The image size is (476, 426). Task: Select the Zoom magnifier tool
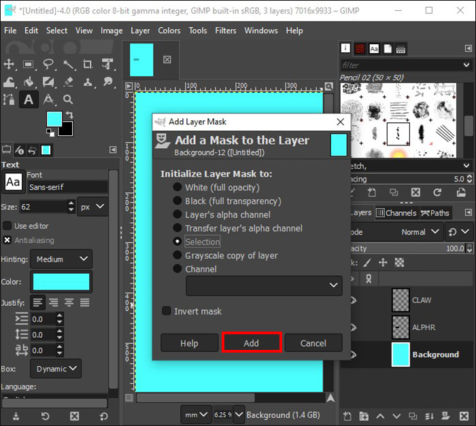click(x=68, y=99)
